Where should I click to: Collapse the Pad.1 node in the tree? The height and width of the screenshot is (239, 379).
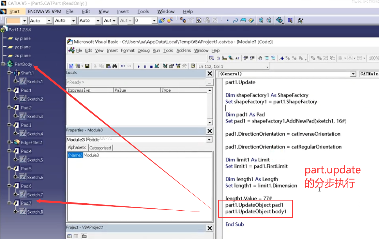[x=10, y=90]
